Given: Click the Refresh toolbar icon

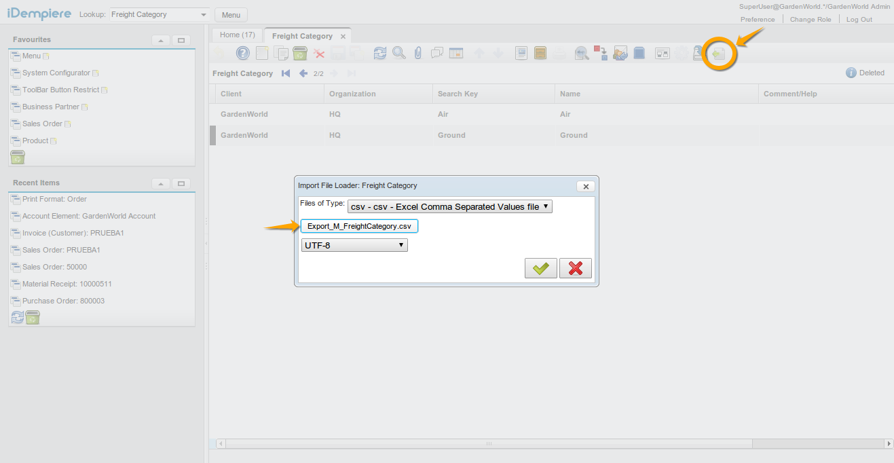Looking at the screenshot, I should click(x=380, y=53).
